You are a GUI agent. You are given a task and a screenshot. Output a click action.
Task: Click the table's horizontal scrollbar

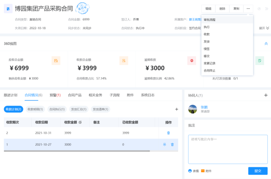(77, 151)
